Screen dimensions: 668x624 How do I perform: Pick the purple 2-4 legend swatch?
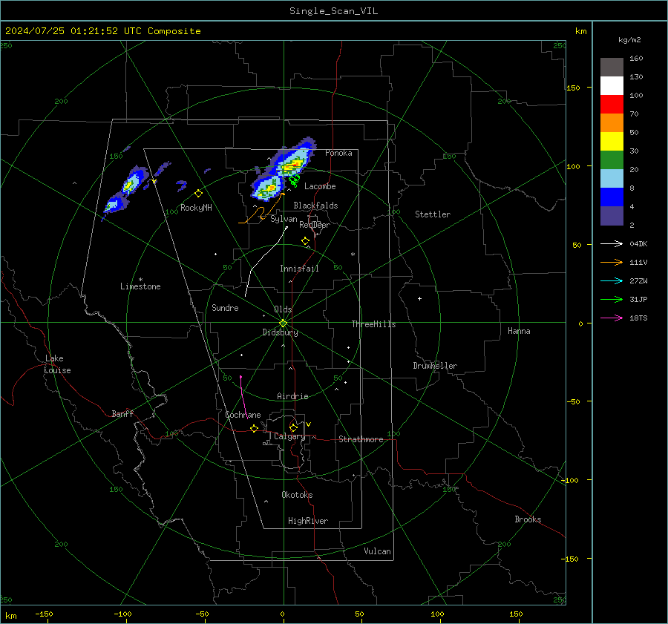[612, 215]
